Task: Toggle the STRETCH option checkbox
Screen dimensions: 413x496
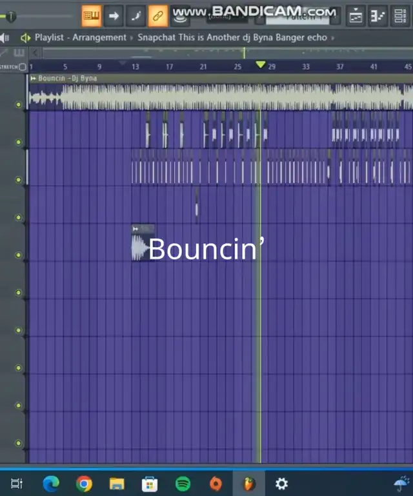Action: click(23, 67)
